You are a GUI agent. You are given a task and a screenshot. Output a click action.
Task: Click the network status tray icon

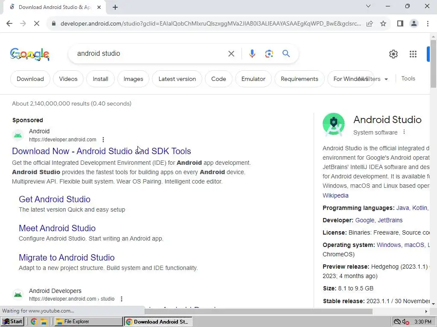(397, 322)
